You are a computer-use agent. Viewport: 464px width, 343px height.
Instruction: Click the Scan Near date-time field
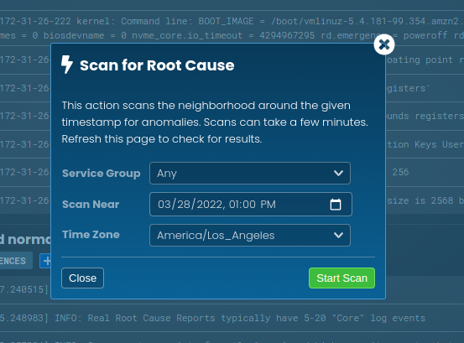(251, 205)
